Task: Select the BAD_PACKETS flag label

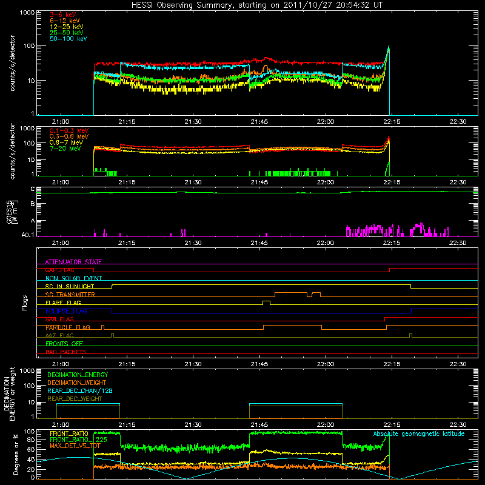Action: coord(66,352)
